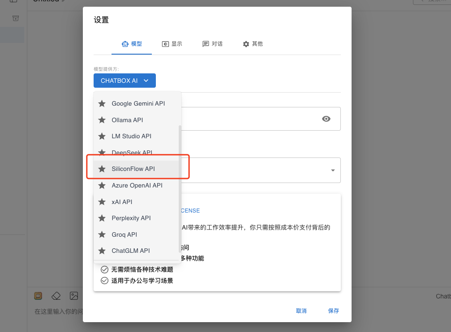Screen dimensions: 451x332
Task: Expand the model select arrow
Action: [x=333, y=170]
